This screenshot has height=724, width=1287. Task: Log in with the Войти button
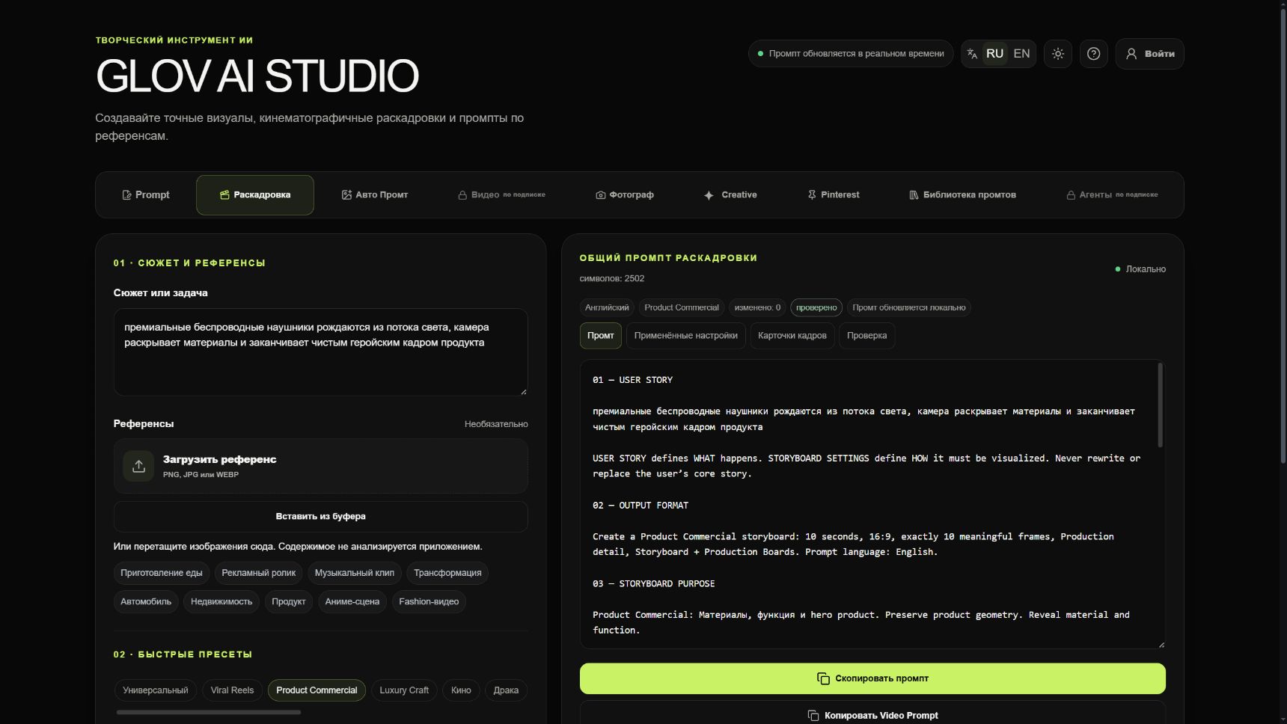point(1149,54)
